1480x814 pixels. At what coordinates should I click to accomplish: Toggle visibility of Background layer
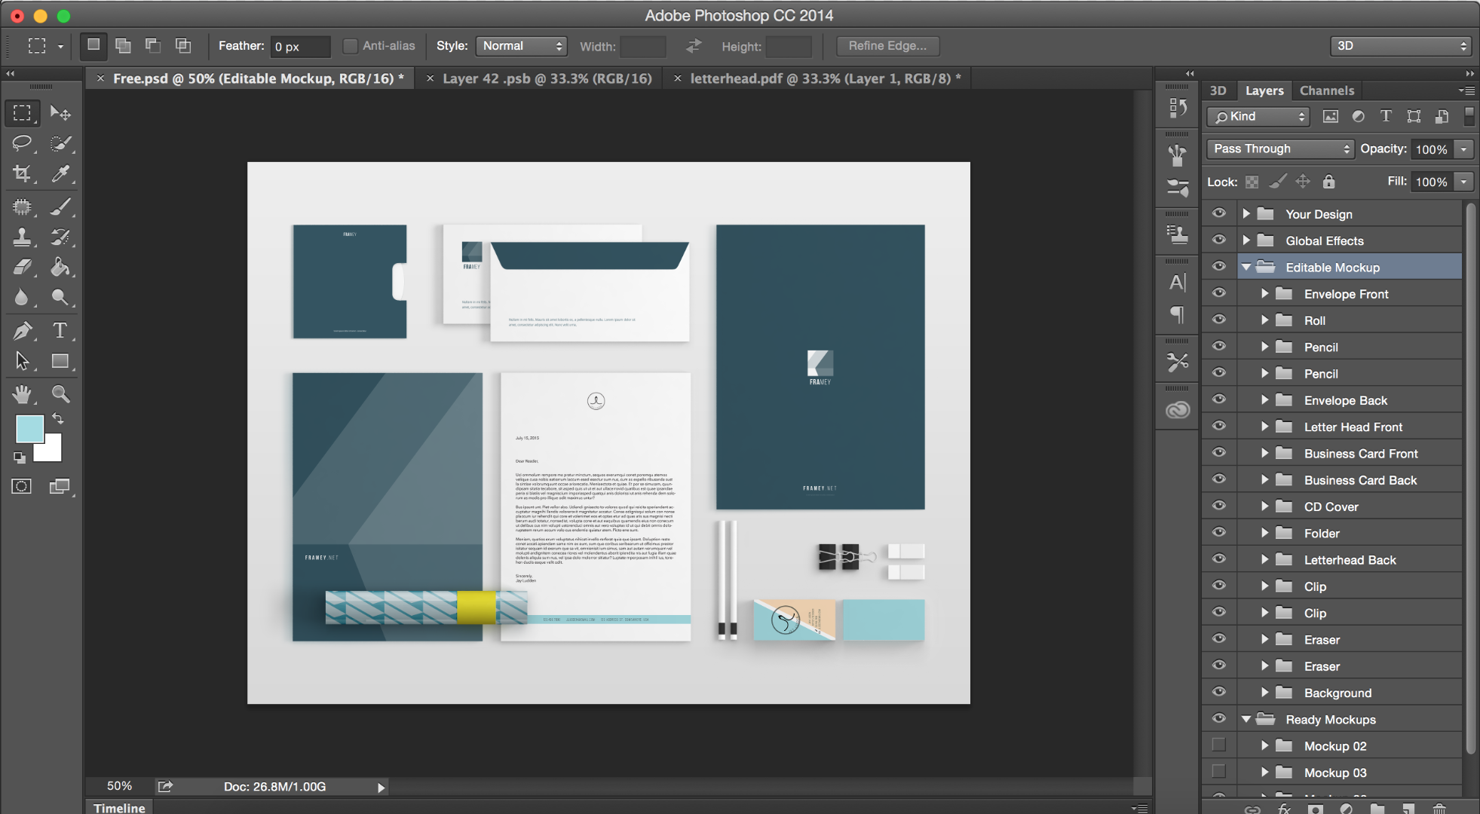(x=1219, y=692)
